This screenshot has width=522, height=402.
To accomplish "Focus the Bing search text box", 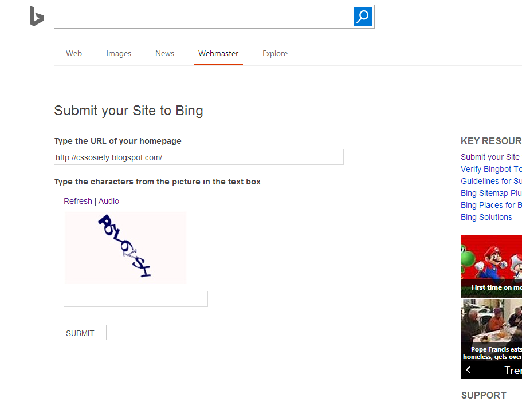I will (x=203, y=17).
